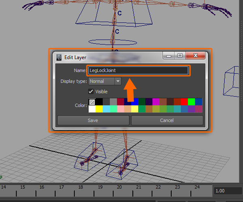Select the peach colored swatch
This screenshot has height=202, width=243.
128,109
